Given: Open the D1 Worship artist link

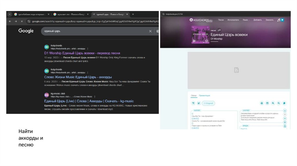Looking at the screenshot, I should point(216,39).
